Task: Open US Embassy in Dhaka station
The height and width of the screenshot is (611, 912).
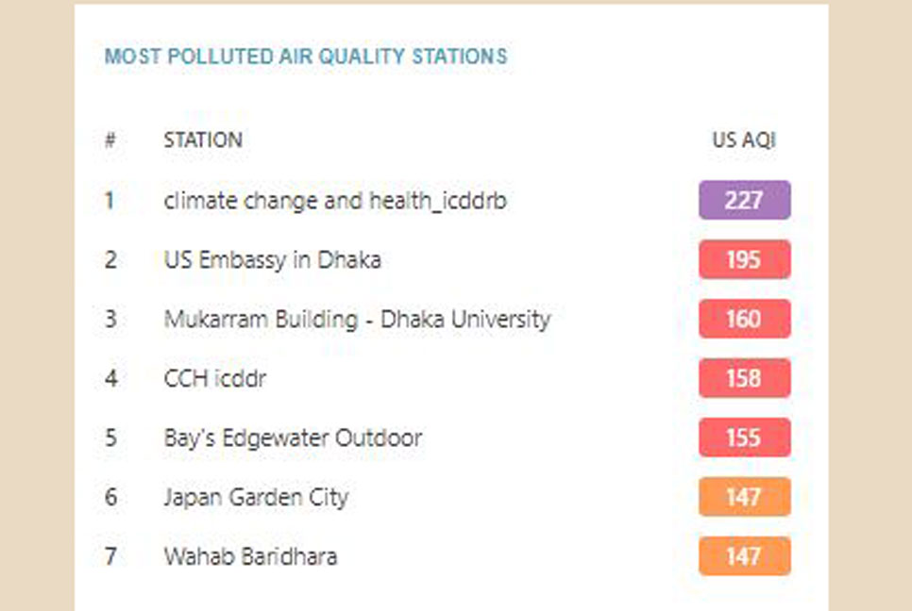Action: click(x=272, y=260)
